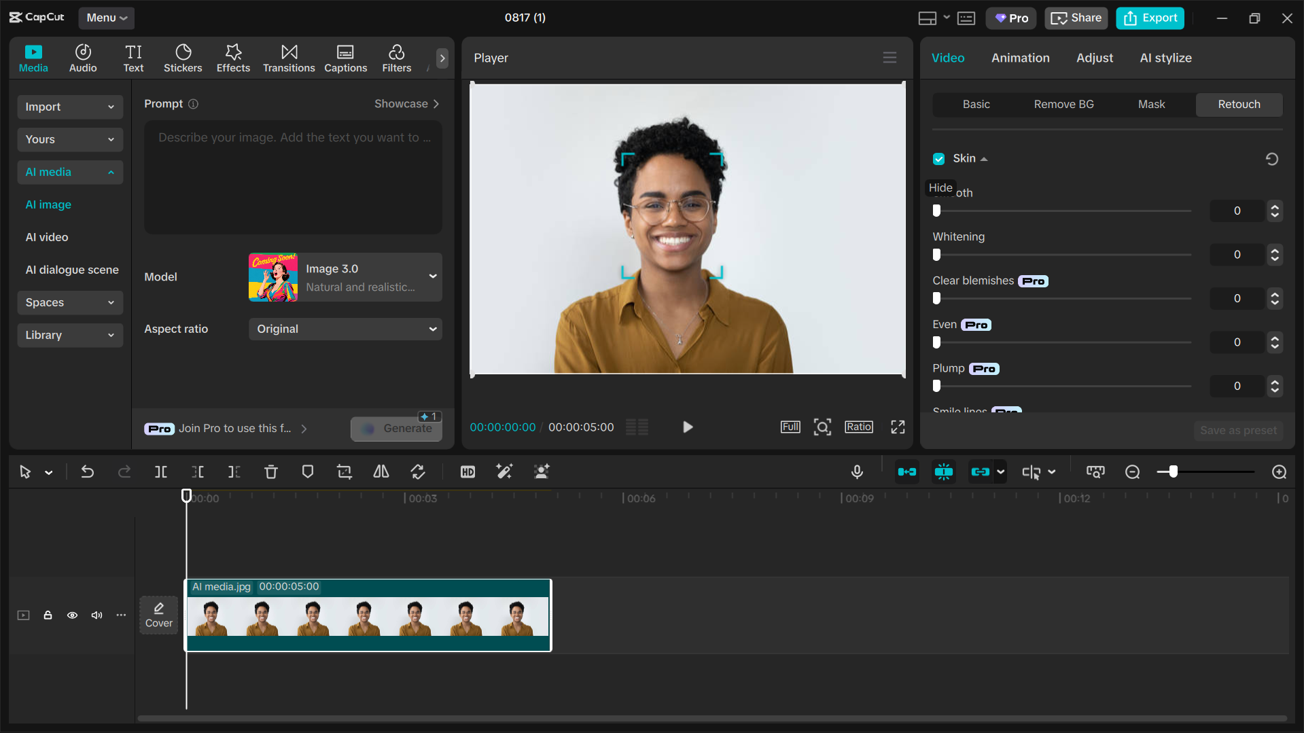Select the Mask sub-tab
Image resolution: width=1304 pixels, height=733 pixels.
pos(1151,104)
